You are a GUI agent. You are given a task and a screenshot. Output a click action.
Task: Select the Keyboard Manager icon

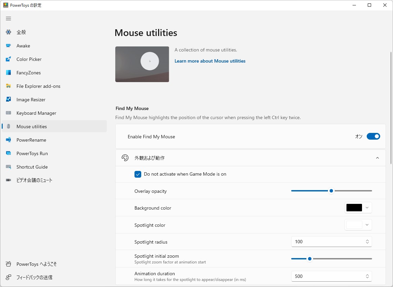tap(8, 113)
